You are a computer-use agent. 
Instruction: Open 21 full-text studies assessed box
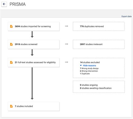34,62
